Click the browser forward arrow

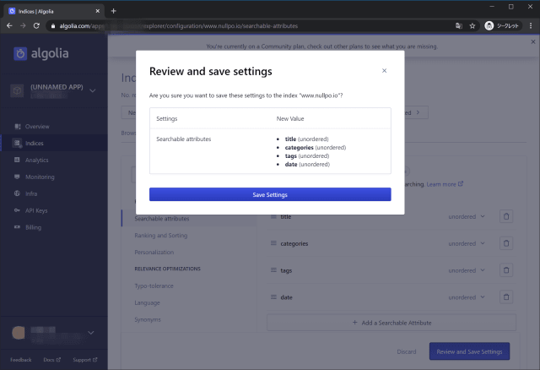(23, 26)
